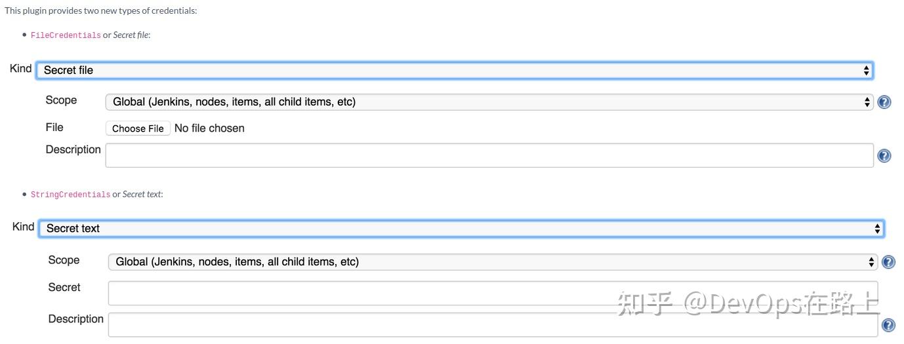
Task: Focus the Description field under Secret text
Action: [x=492, y=325]
